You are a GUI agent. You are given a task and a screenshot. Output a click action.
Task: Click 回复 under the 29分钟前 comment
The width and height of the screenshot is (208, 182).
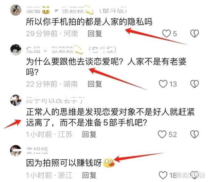click(95, 33)
